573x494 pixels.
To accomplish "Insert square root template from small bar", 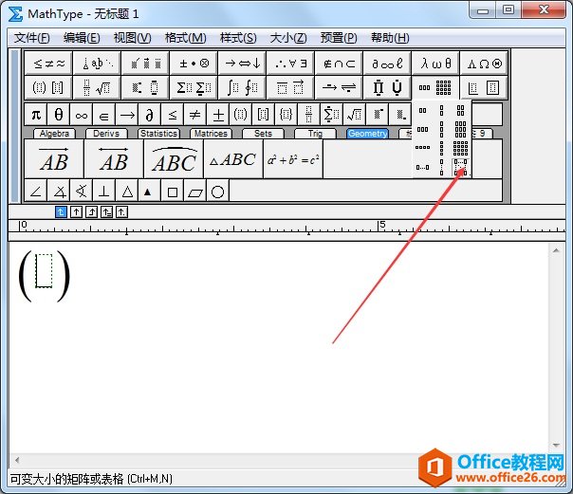I will 355,115.
